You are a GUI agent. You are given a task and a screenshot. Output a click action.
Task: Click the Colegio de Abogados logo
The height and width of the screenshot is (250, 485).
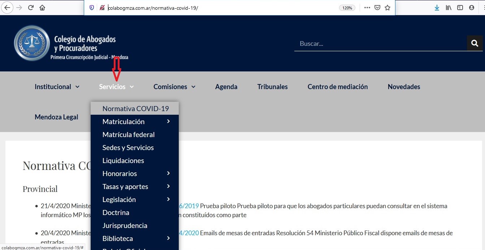[71, 43]
